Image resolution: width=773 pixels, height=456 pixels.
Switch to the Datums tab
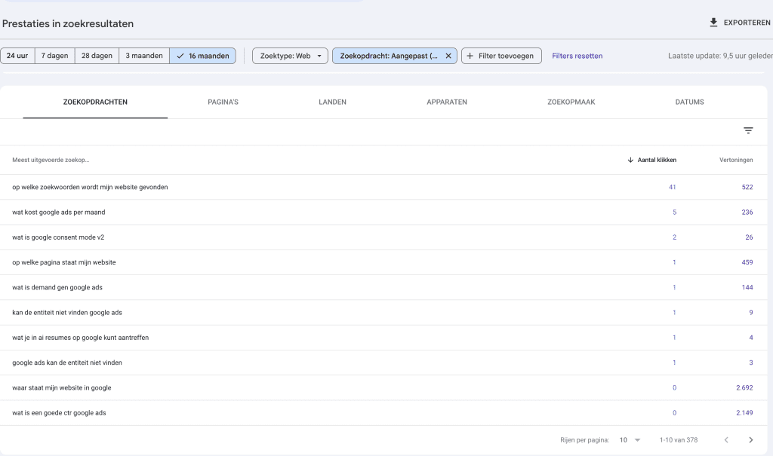click(689, 102)
